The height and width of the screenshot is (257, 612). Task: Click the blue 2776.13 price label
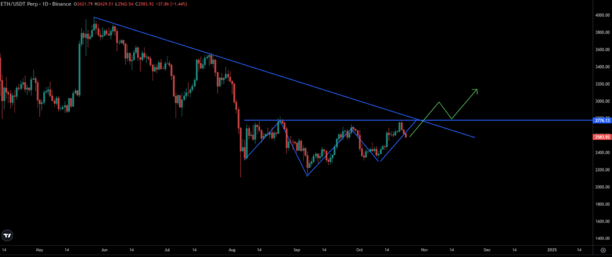[602, 121]
